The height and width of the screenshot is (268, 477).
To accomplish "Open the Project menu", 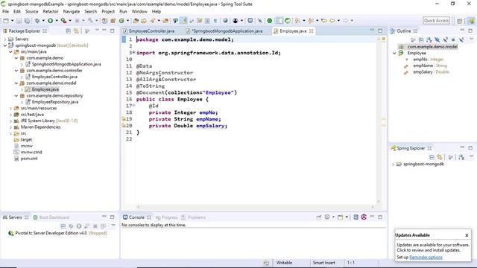I will point(108,12).
